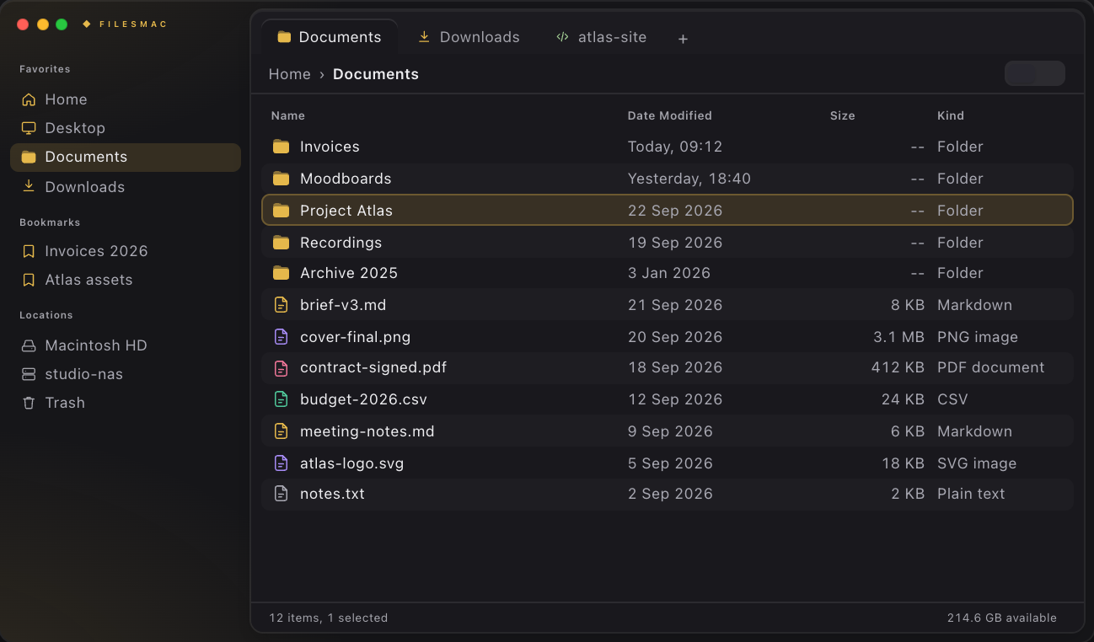Screen dimensions: 1094x642
Task: Click the bookmark icon beside Atlas assets
Action: [29, 280]
